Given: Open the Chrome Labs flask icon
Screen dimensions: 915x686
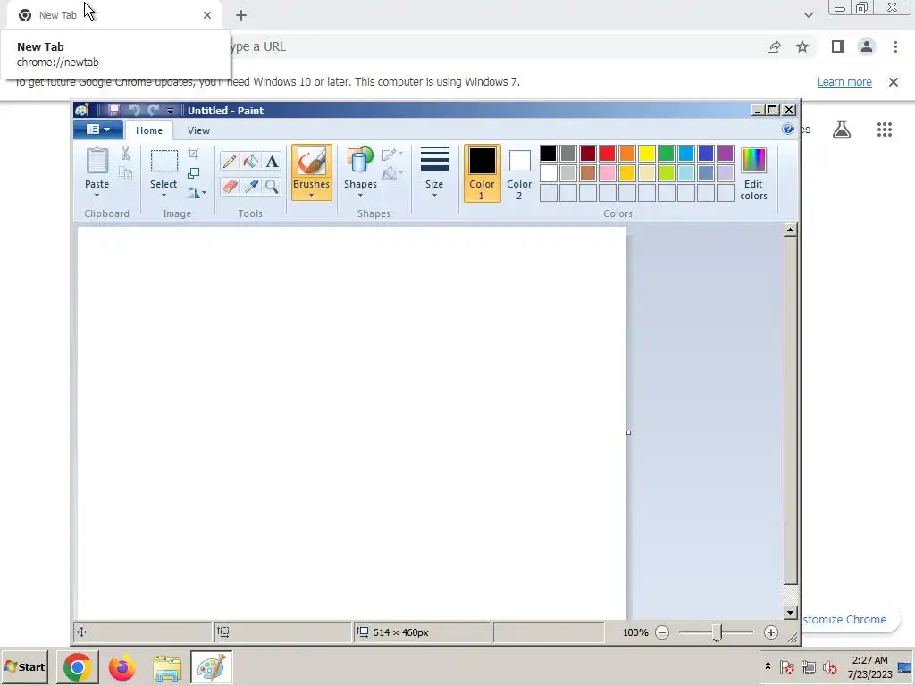Looking at the screenshot, I should [842, 130].
